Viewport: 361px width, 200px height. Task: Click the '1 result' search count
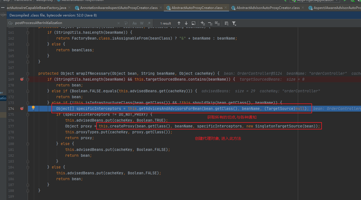click(166, 23)
